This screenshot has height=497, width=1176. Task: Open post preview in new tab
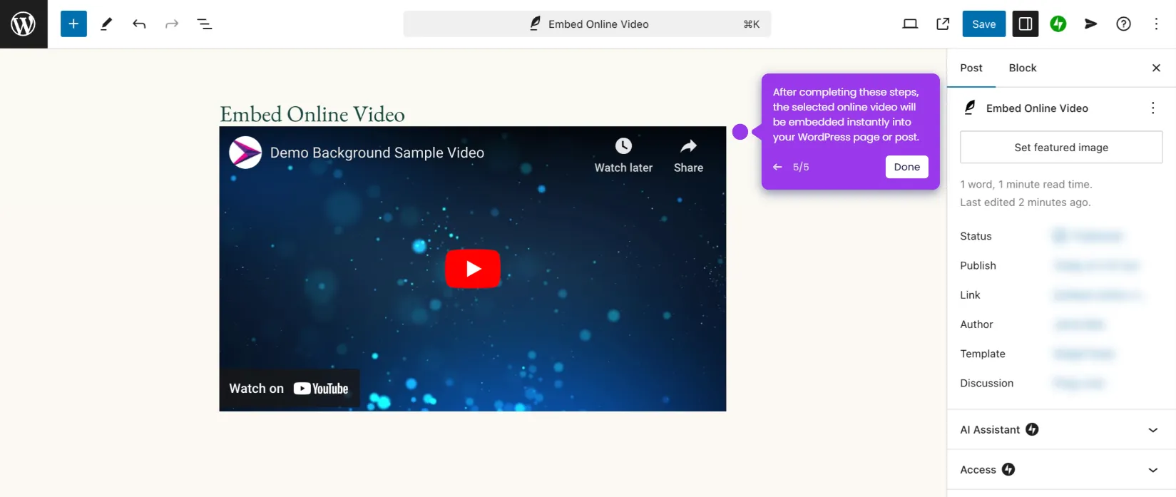[x=943, y=24]
